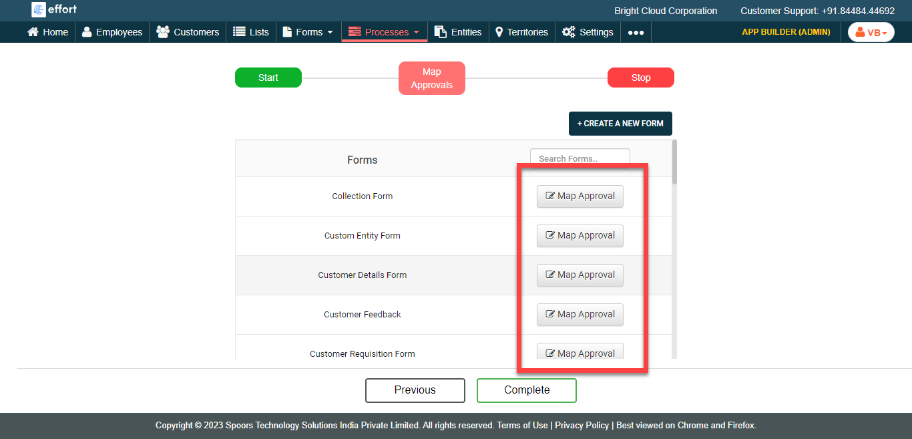Image resolution: width=912 pixels, height=439 pixels.
Task: Go to Home via house icon
Action: [x=33, y=32]
